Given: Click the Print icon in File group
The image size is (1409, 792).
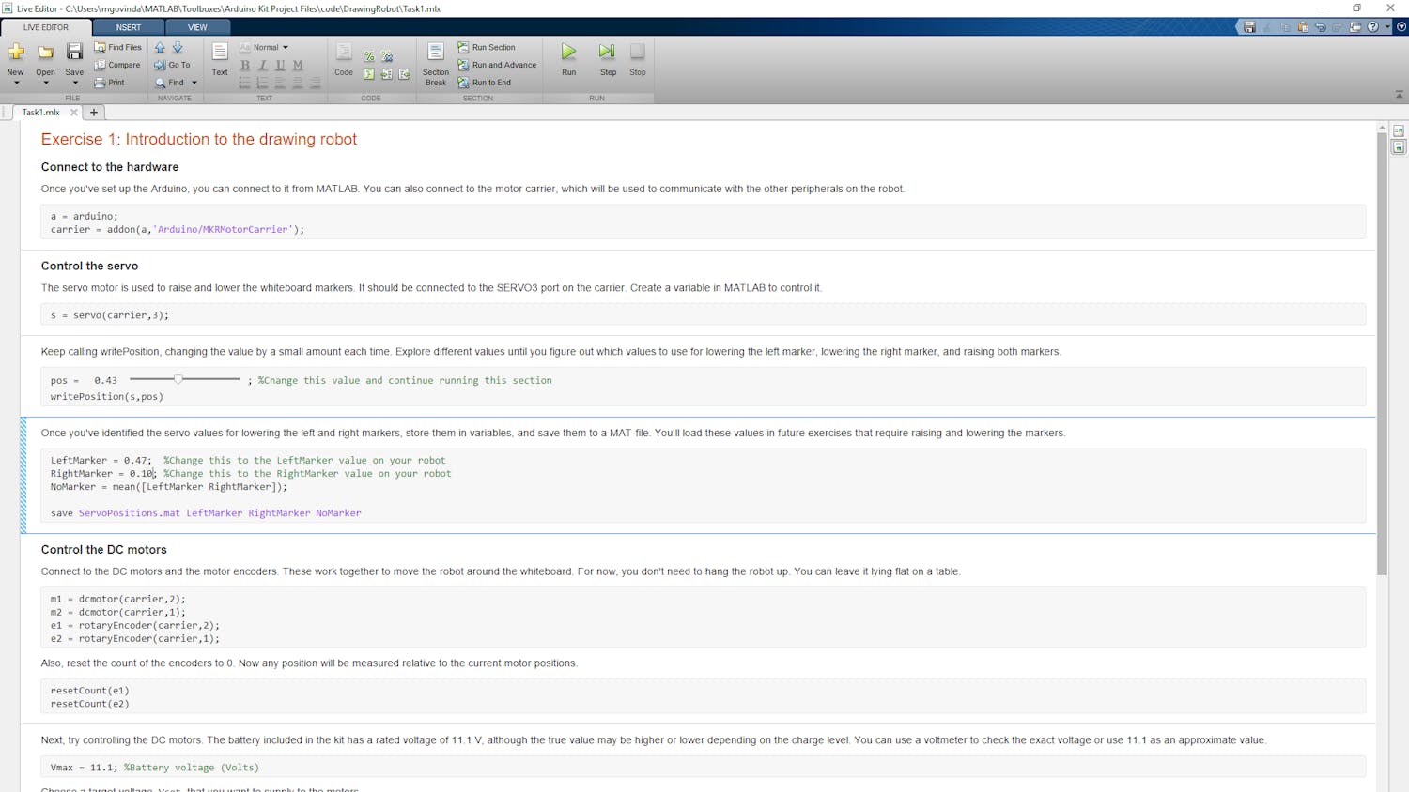Looking at the screenshot, I should click(x=110, y=83).
